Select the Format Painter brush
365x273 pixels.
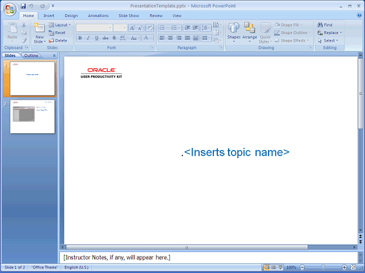(x=24, y=40)
